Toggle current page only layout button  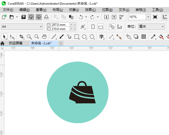tap(120, 27)
